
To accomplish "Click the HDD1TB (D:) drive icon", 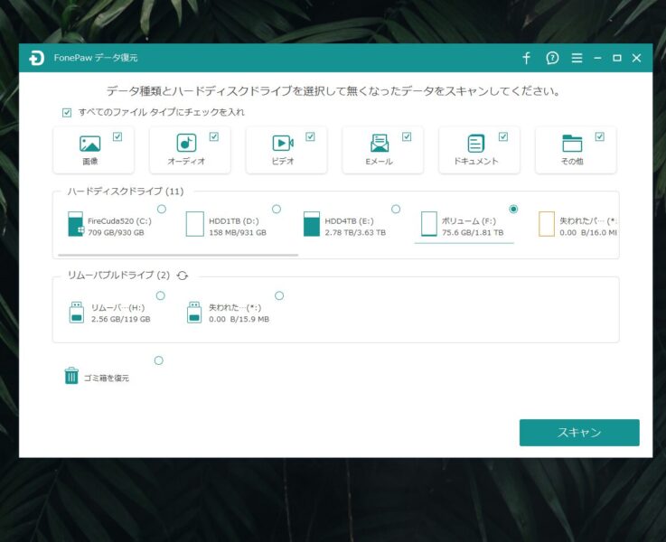I will 195,224.
